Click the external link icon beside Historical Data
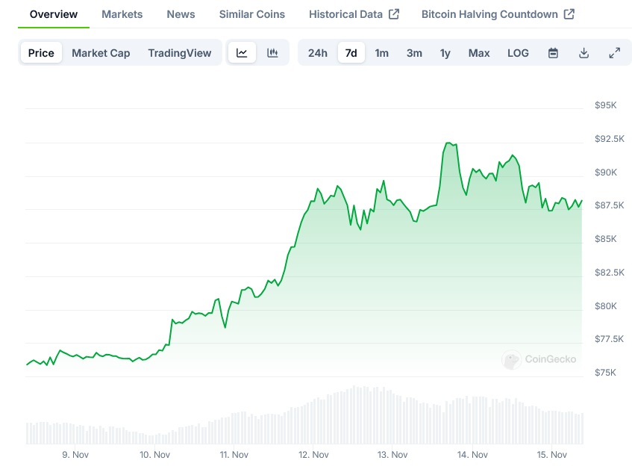The image size is (632, 472). point(394,14)
